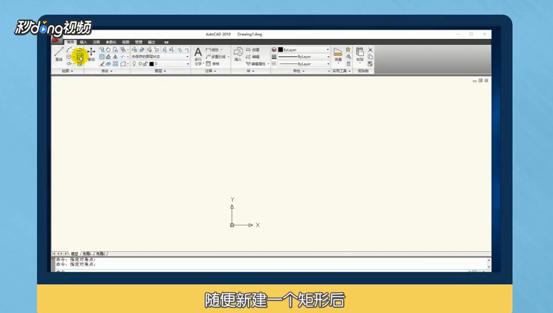This screenshot has height=313, width=553.
Task: Open the current layer dropdown showing 0
Action: (160, 64)
